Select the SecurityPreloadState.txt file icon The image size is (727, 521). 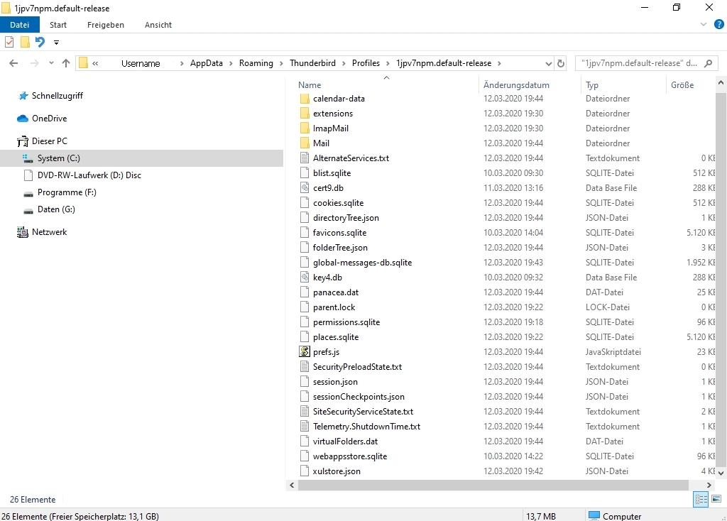(305, 367)
